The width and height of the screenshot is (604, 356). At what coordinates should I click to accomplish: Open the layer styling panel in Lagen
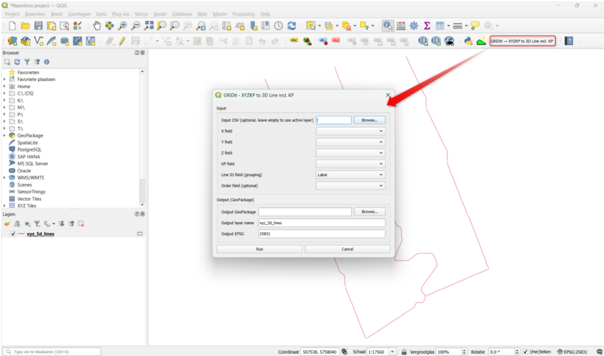pos(7,224)
